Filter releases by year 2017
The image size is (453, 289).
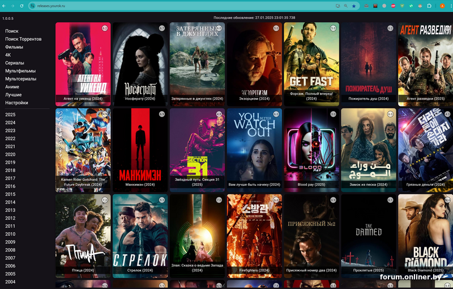pos(10,178)
